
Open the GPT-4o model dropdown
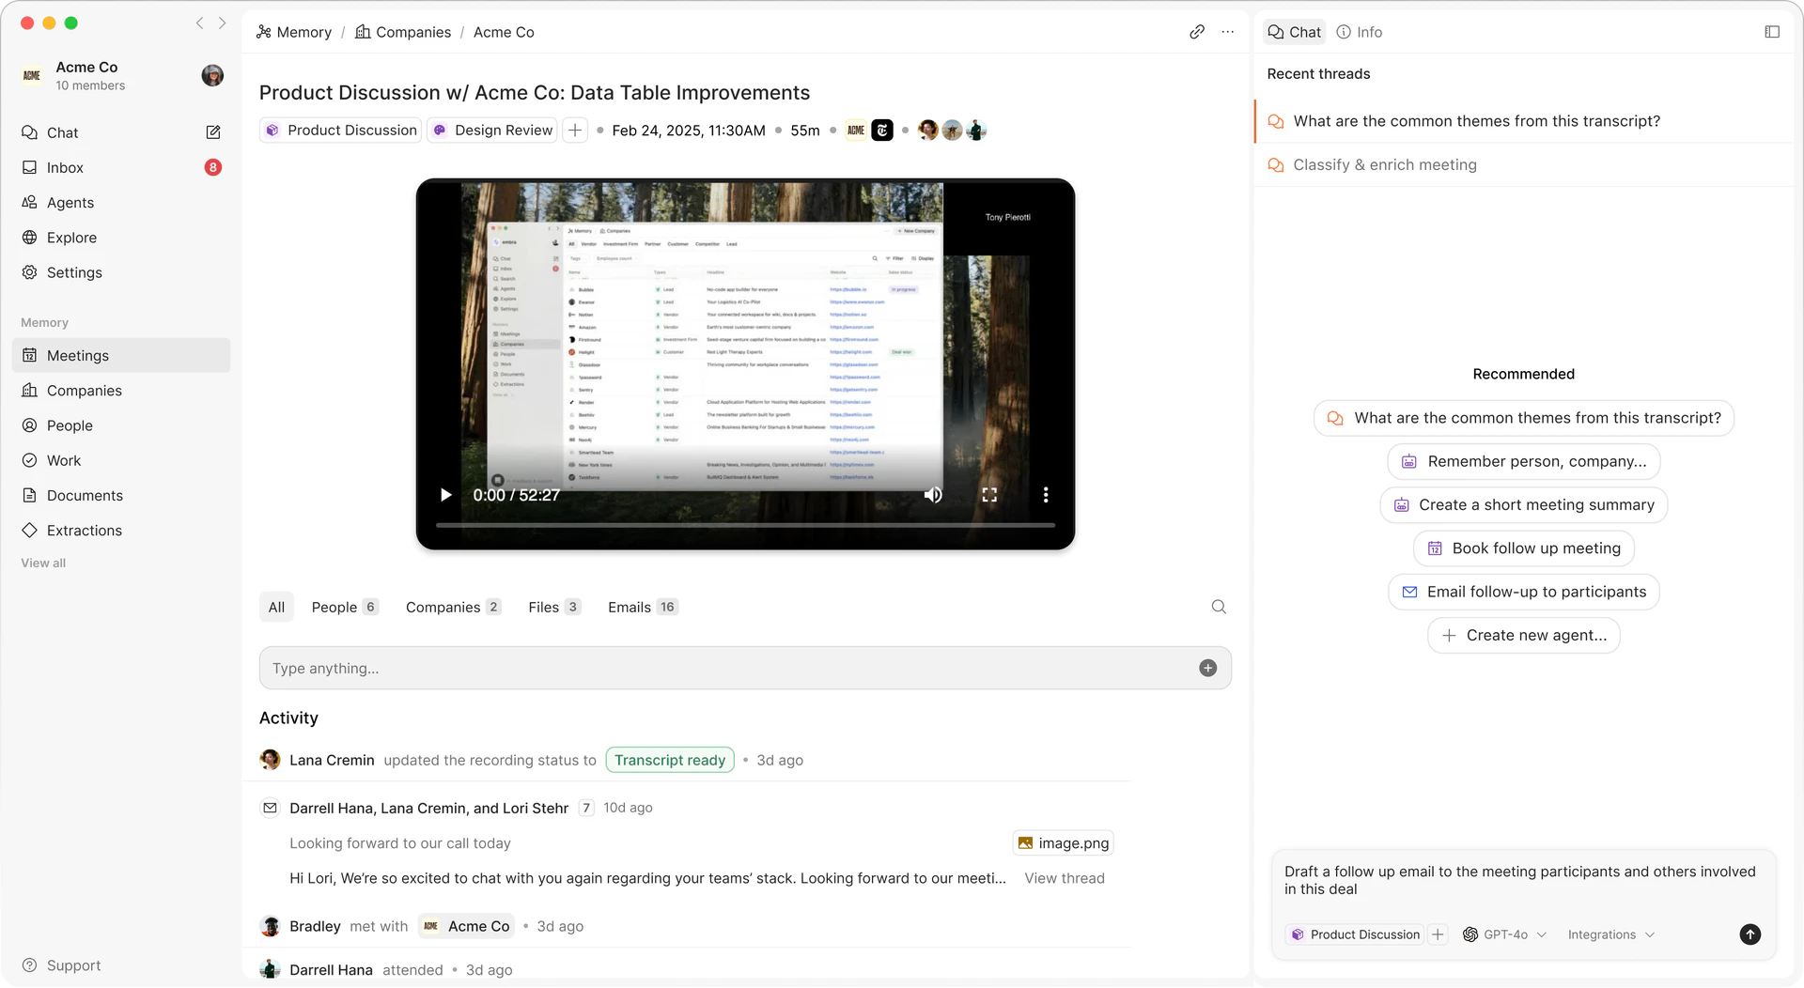1505,934
